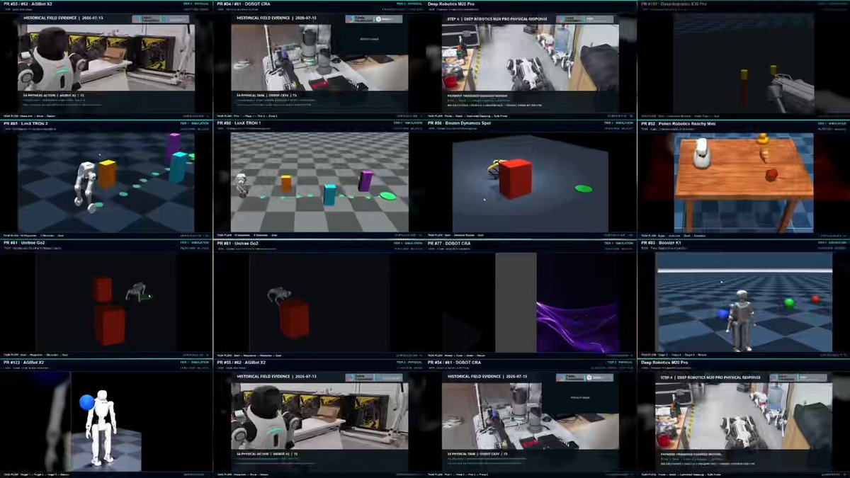Select the top-row AGIBot X2 field evidence video
850x478 pixels.
106,59
